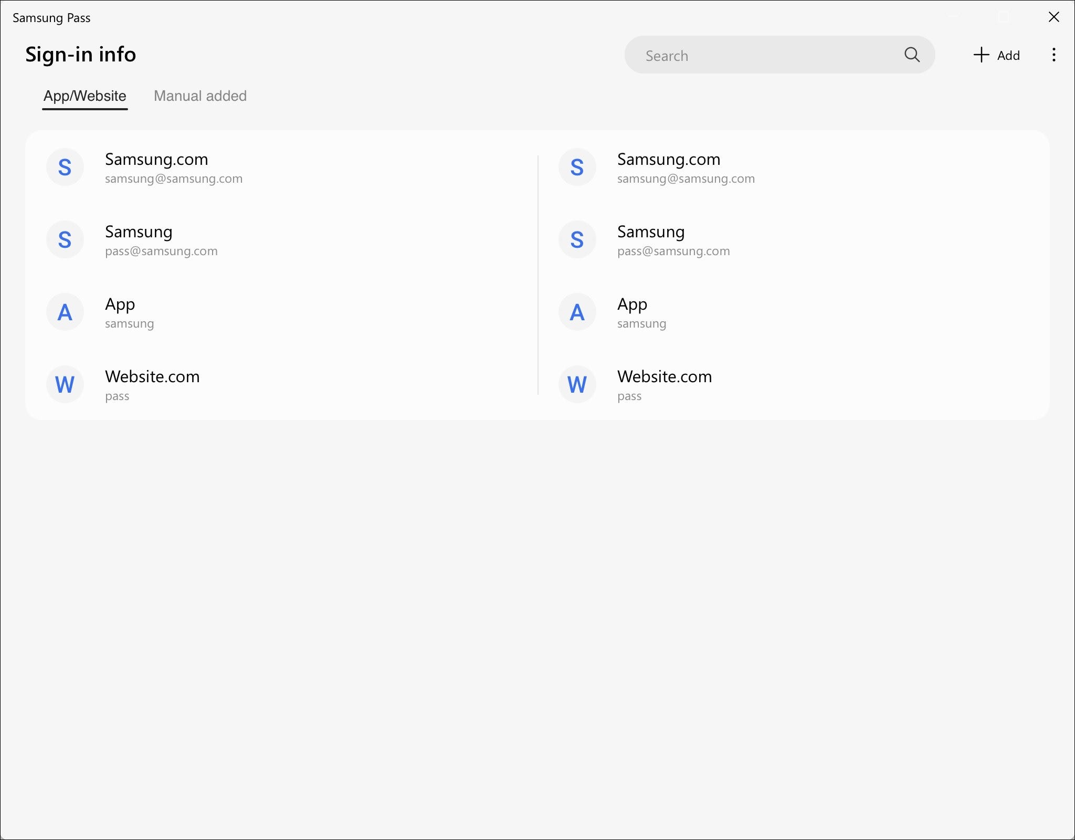This screenshot has height=840, width=1075.
Task: Click samsung@samsung.com email in right column
Action: 686,179
